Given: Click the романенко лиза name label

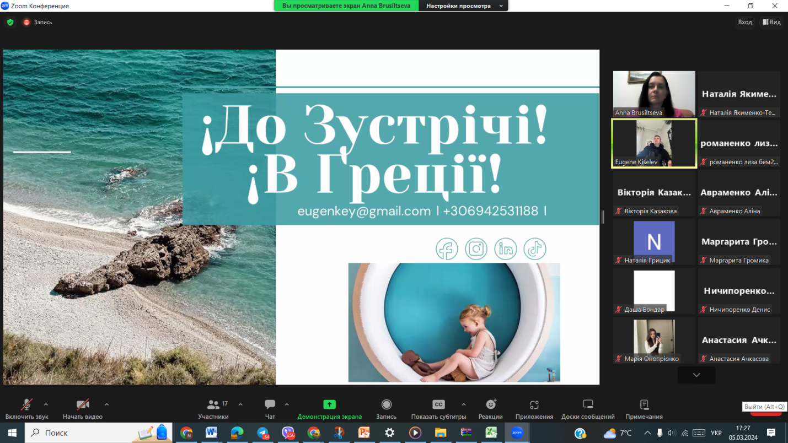Looking at the screenshot, I should (743, 162).
